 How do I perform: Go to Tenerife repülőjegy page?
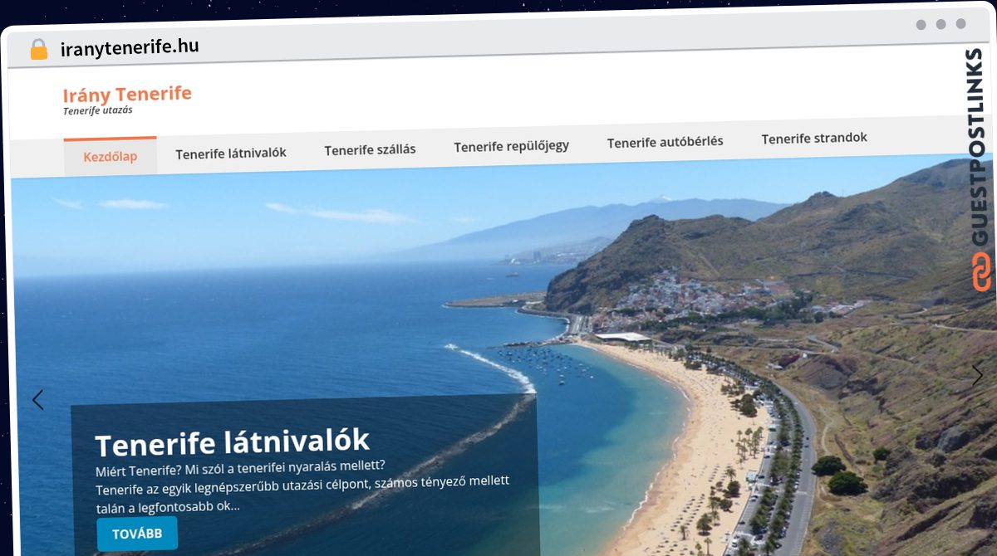point(511,146)
